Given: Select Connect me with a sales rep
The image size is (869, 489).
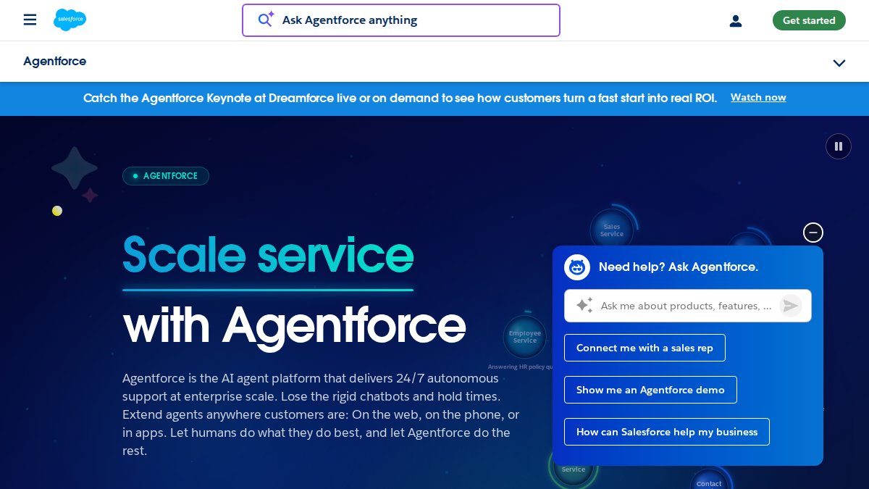Looking at the screenshot, I should click(x=645, y=348).
